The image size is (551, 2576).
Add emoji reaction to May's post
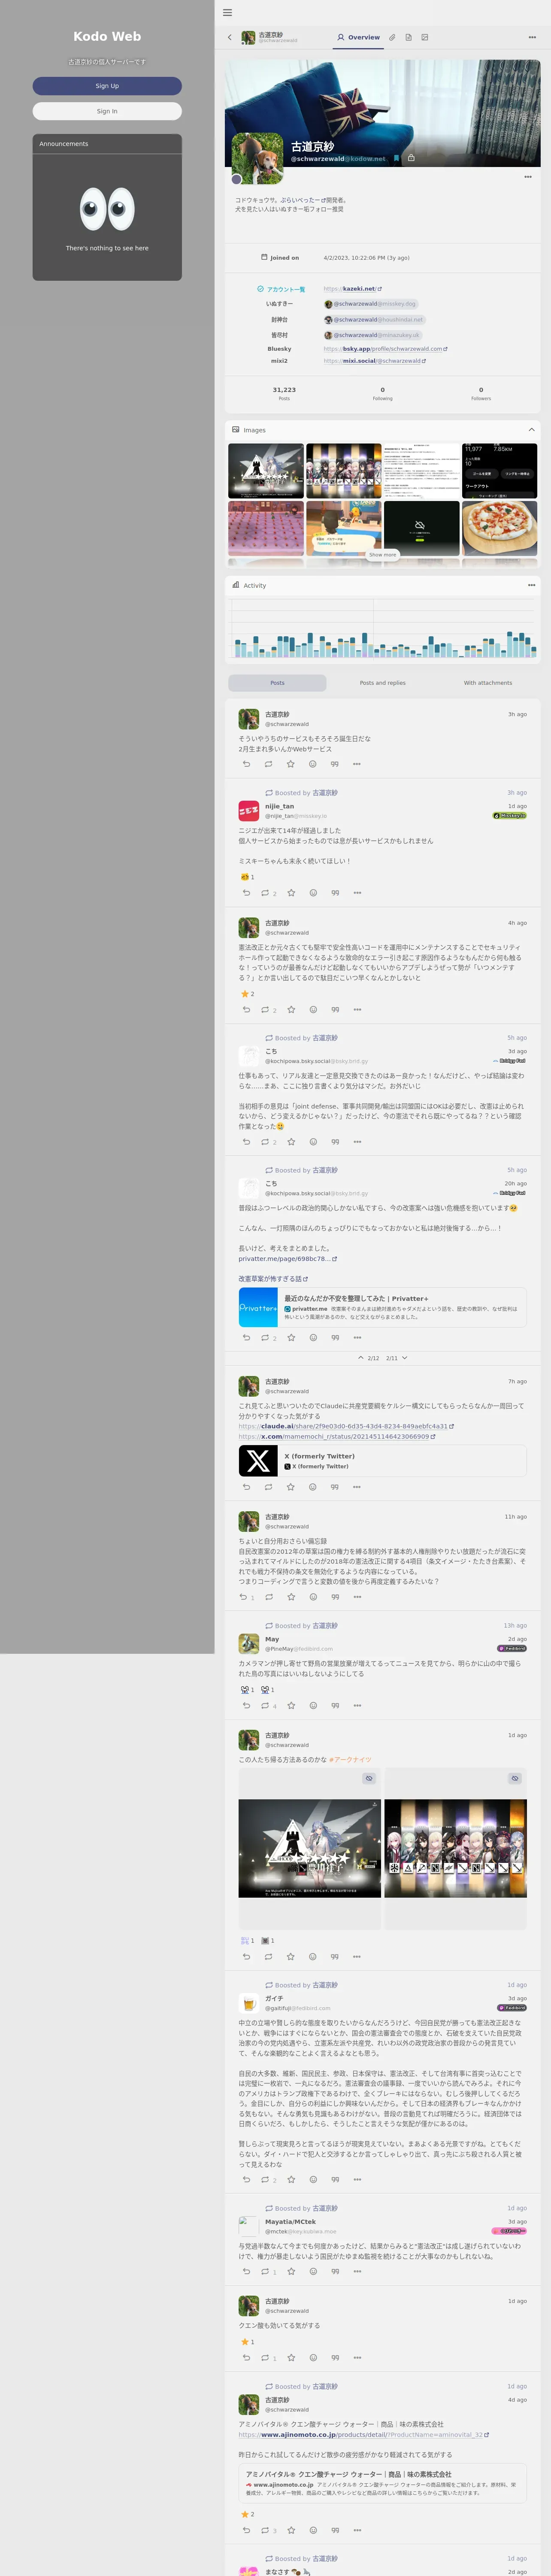pos(313,1706)
